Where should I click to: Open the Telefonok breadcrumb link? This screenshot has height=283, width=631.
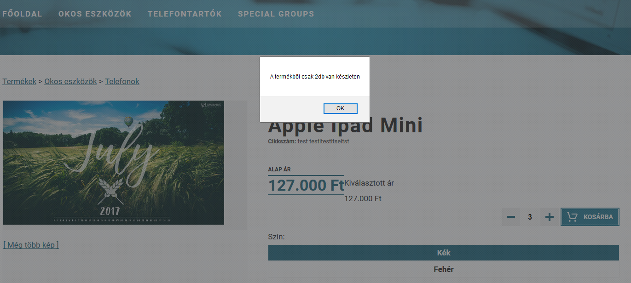click(122, 81)
